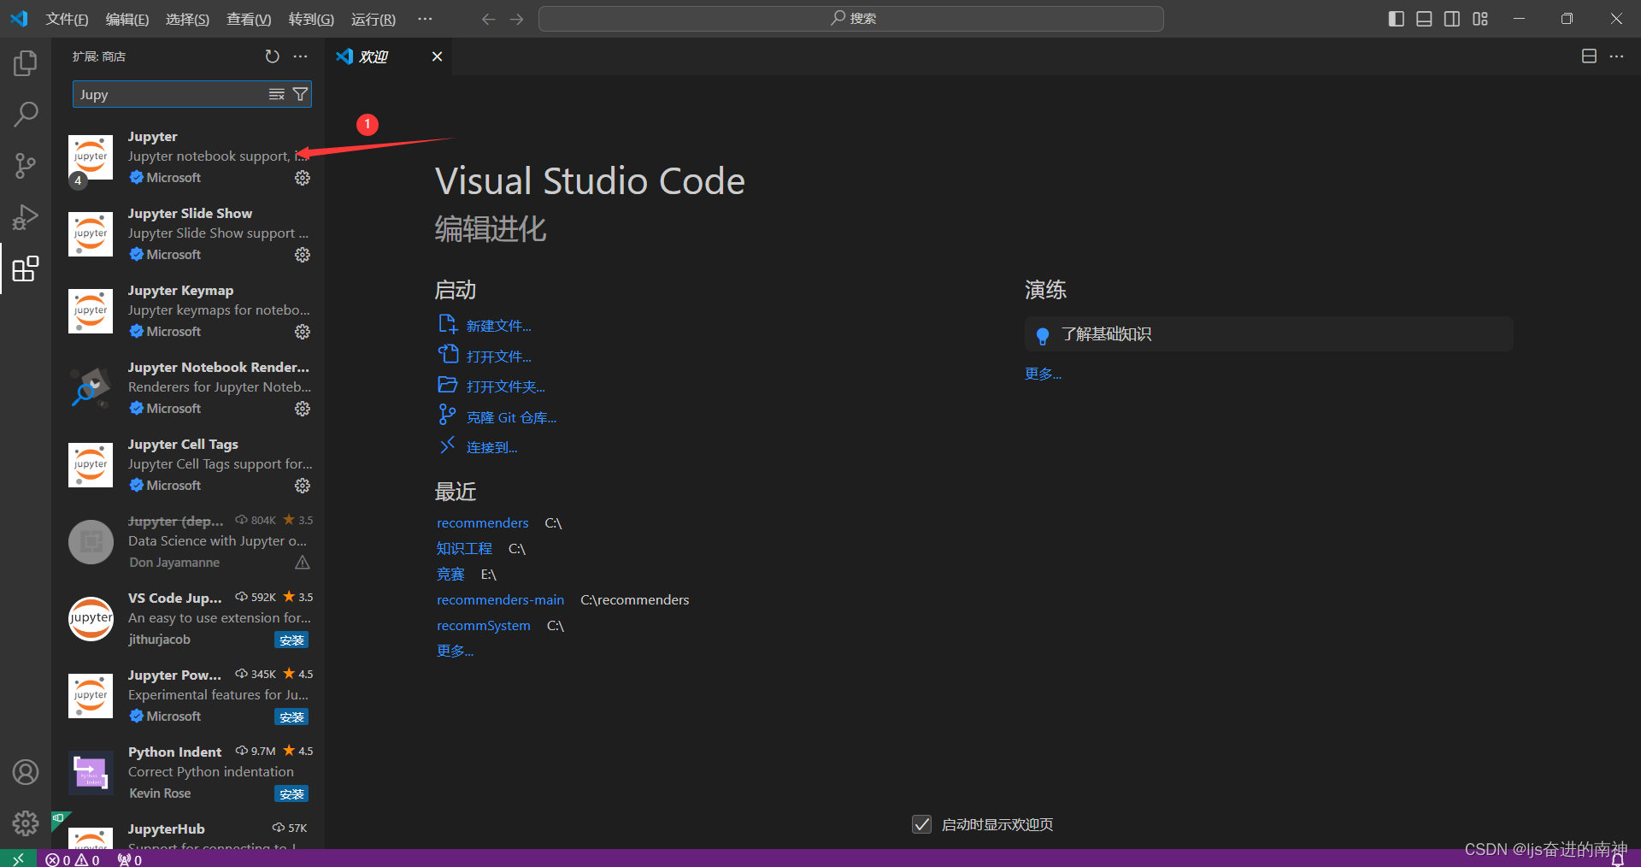Image resolution: width=1641 pixels, height=867 pixels.
Task: Open recent folder recommenders-main
Action: tap(500, 600)
